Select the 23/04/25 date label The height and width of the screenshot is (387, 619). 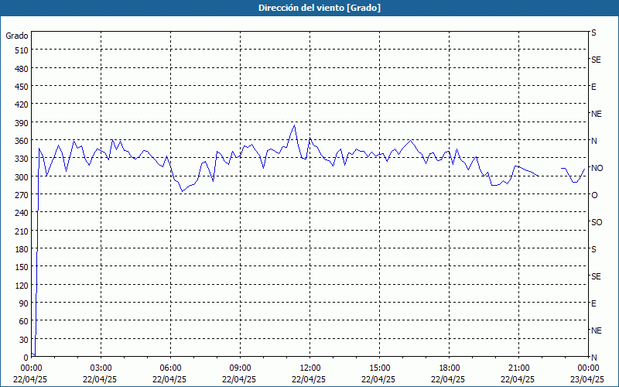pyautogui.click(x=588, y=379)
